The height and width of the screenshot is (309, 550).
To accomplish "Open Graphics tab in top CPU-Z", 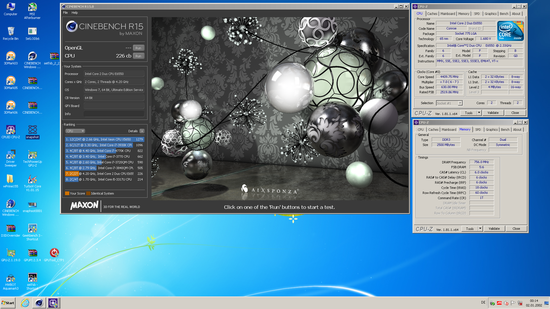I will click(x=490, y=14).
